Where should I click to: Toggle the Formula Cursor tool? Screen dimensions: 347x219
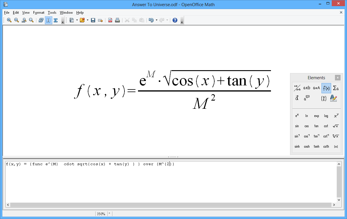[x=48, y=20]
